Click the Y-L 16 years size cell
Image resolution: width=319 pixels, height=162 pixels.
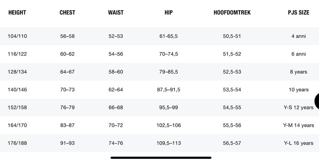point(298,143)
